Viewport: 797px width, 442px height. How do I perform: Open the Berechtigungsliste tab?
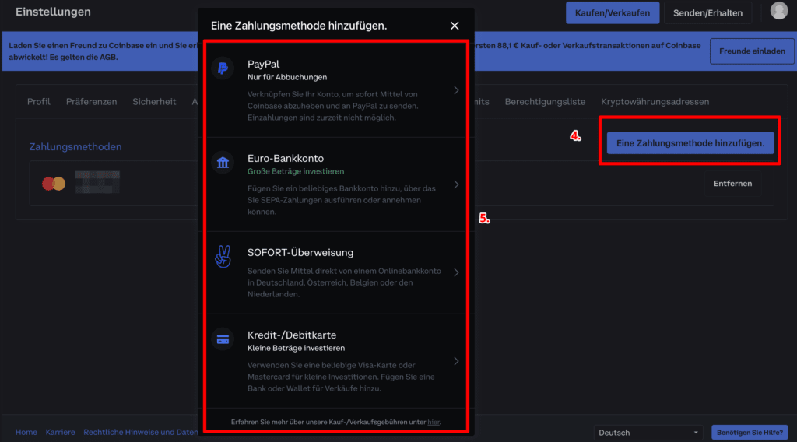[545, 102]
